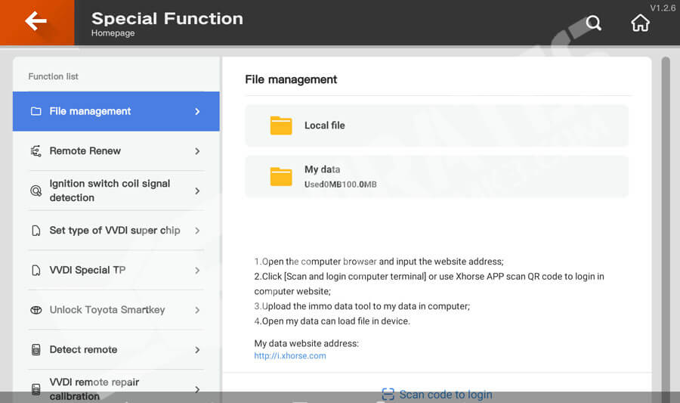This screenshot has height=403, width=680.
Task: Click the Remote Renew icon
Action: [x=36, y=151]
